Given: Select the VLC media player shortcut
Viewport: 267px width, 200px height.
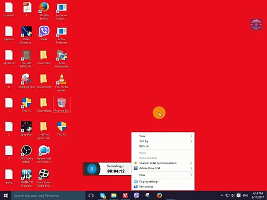Looking at the screenshot, I should [61, 83].
